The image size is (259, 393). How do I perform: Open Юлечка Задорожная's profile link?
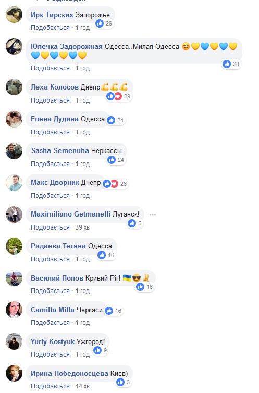pyautogui.click(x=67, y=47)
